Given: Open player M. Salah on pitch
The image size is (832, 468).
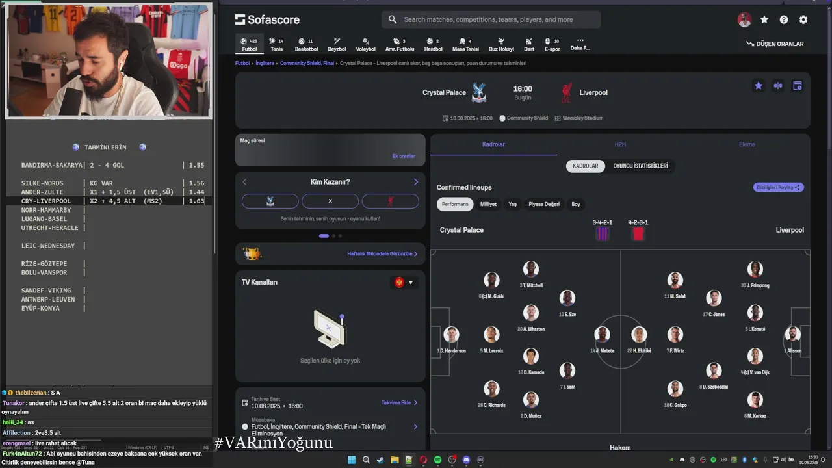Looking at the screenshot, I should pyautogui.click(x=675, y=285).
